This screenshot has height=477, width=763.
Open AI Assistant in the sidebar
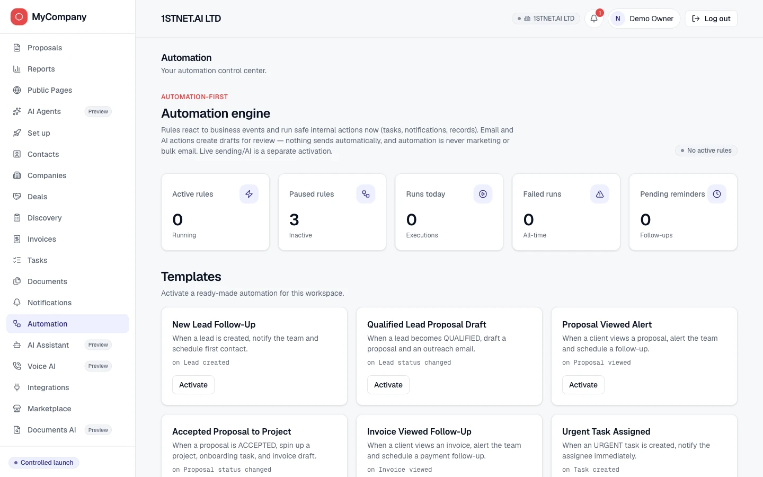pyautogui.click(x=67, y=345)
